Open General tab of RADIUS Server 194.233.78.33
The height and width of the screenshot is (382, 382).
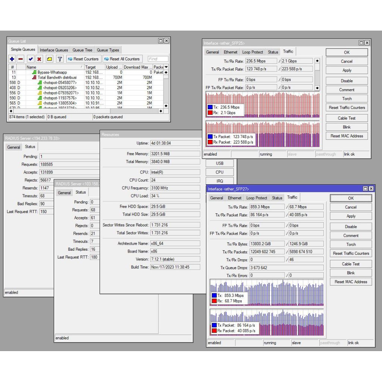pyautogui.click(x=14, y=147)
